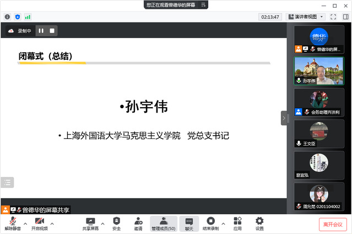Screen dimensions: 352x234
Task: Expand audio options arrow beside 解除静音
Action: pos(25,224)
